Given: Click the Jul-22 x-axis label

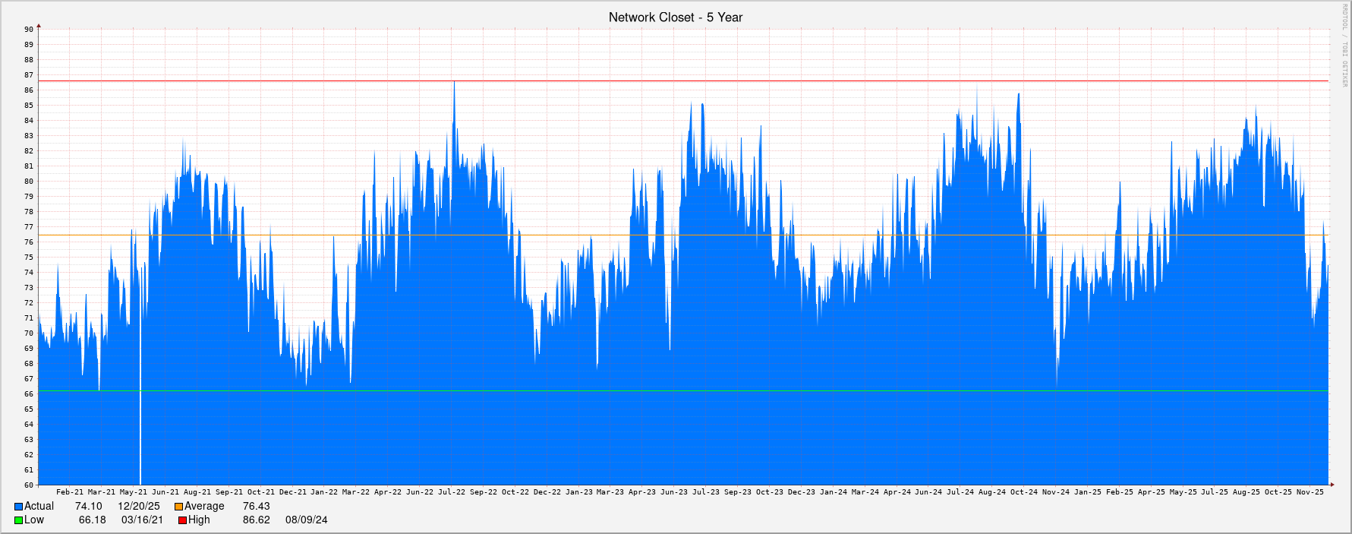Looking at the screenshot, I should pos(452,492).
